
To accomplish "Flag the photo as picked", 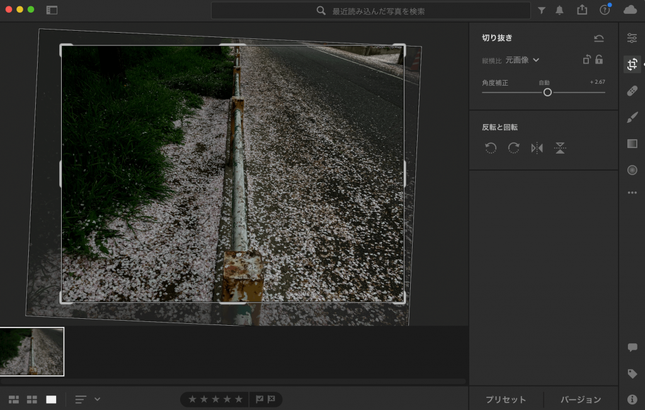I will coord(260,399).
